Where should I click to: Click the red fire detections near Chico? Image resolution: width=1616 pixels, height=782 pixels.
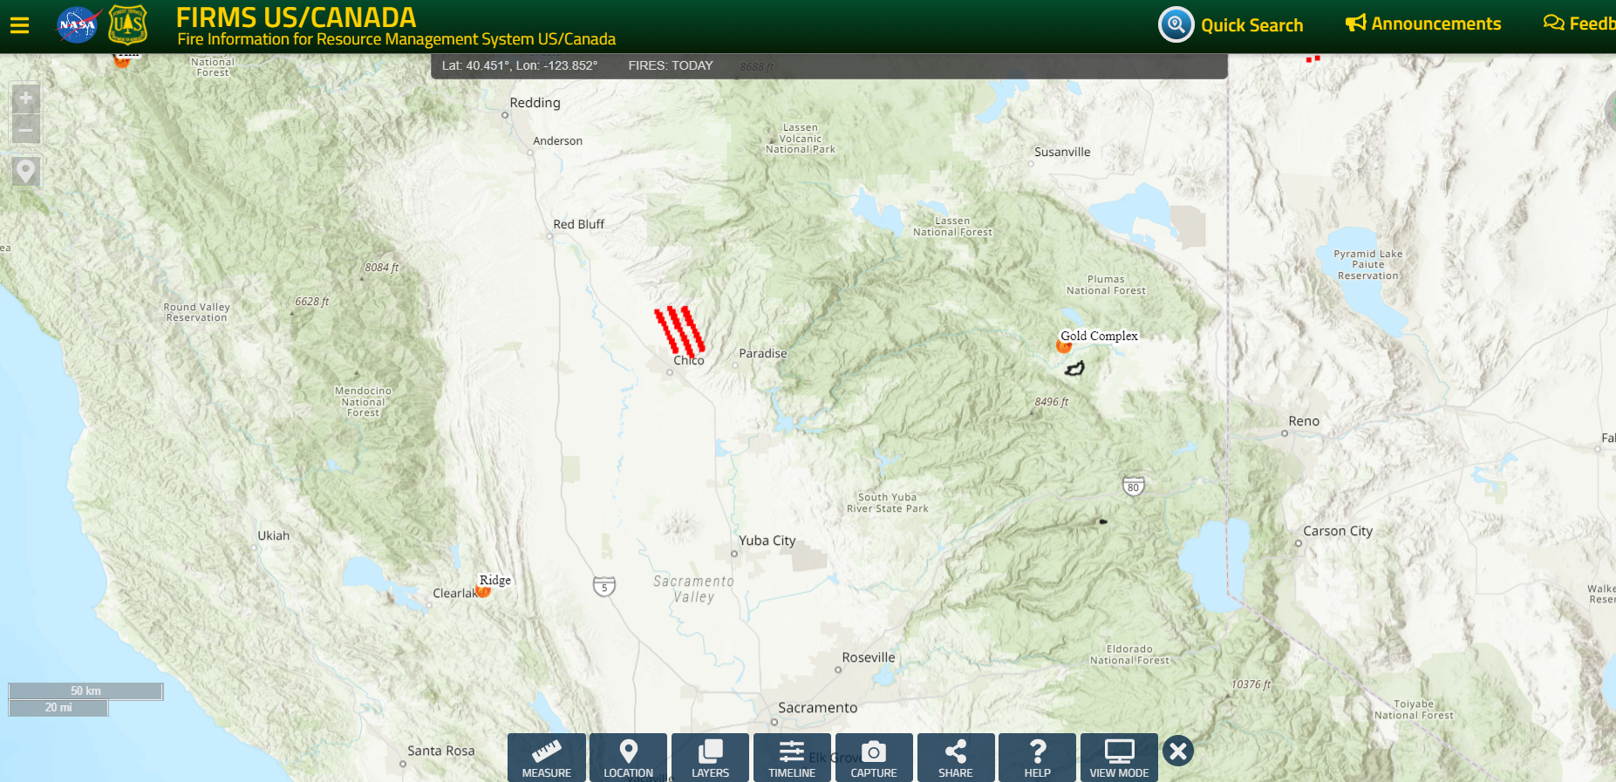pos(680,331)
